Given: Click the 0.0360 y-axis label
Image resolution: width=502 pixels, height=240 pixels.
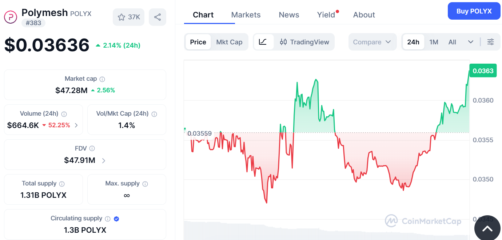Looking at the screenshot, I should tap(483, 100).
